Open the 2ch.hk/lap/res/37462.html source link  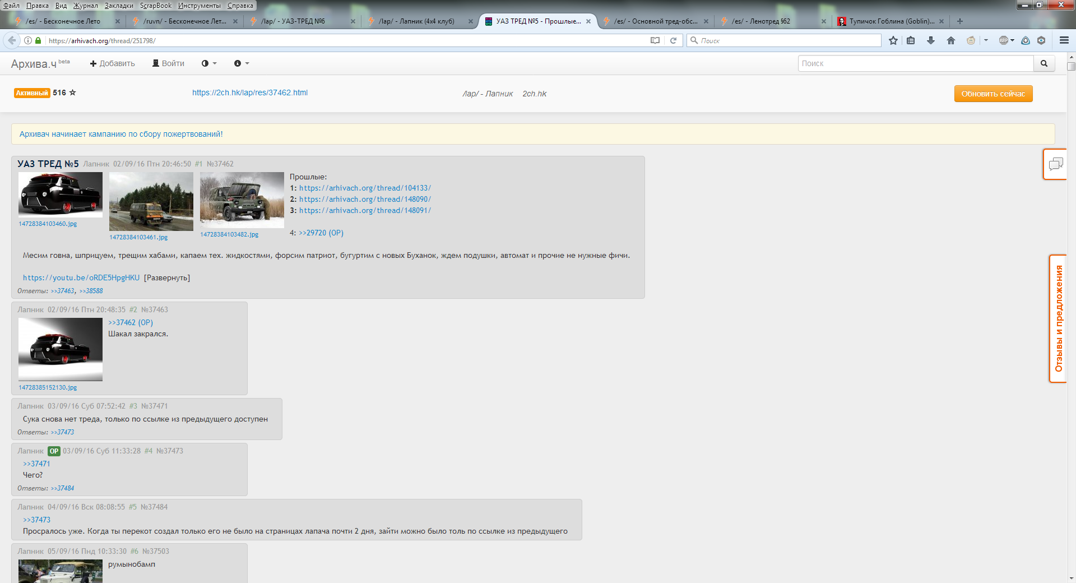click(250, 92)
